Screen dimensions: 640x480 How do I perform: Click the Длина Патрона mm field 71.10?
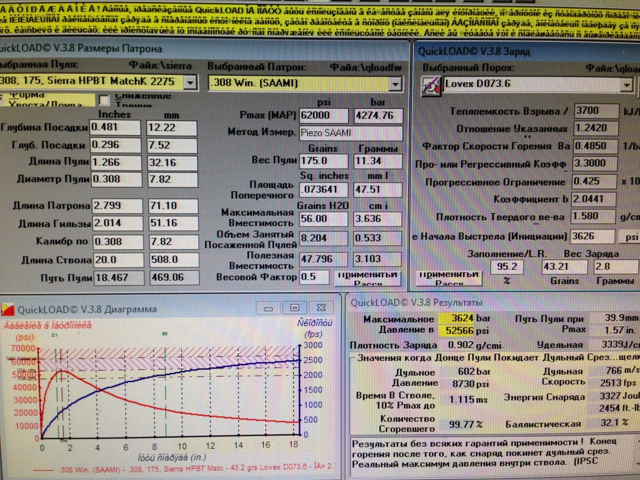[173, 206]
